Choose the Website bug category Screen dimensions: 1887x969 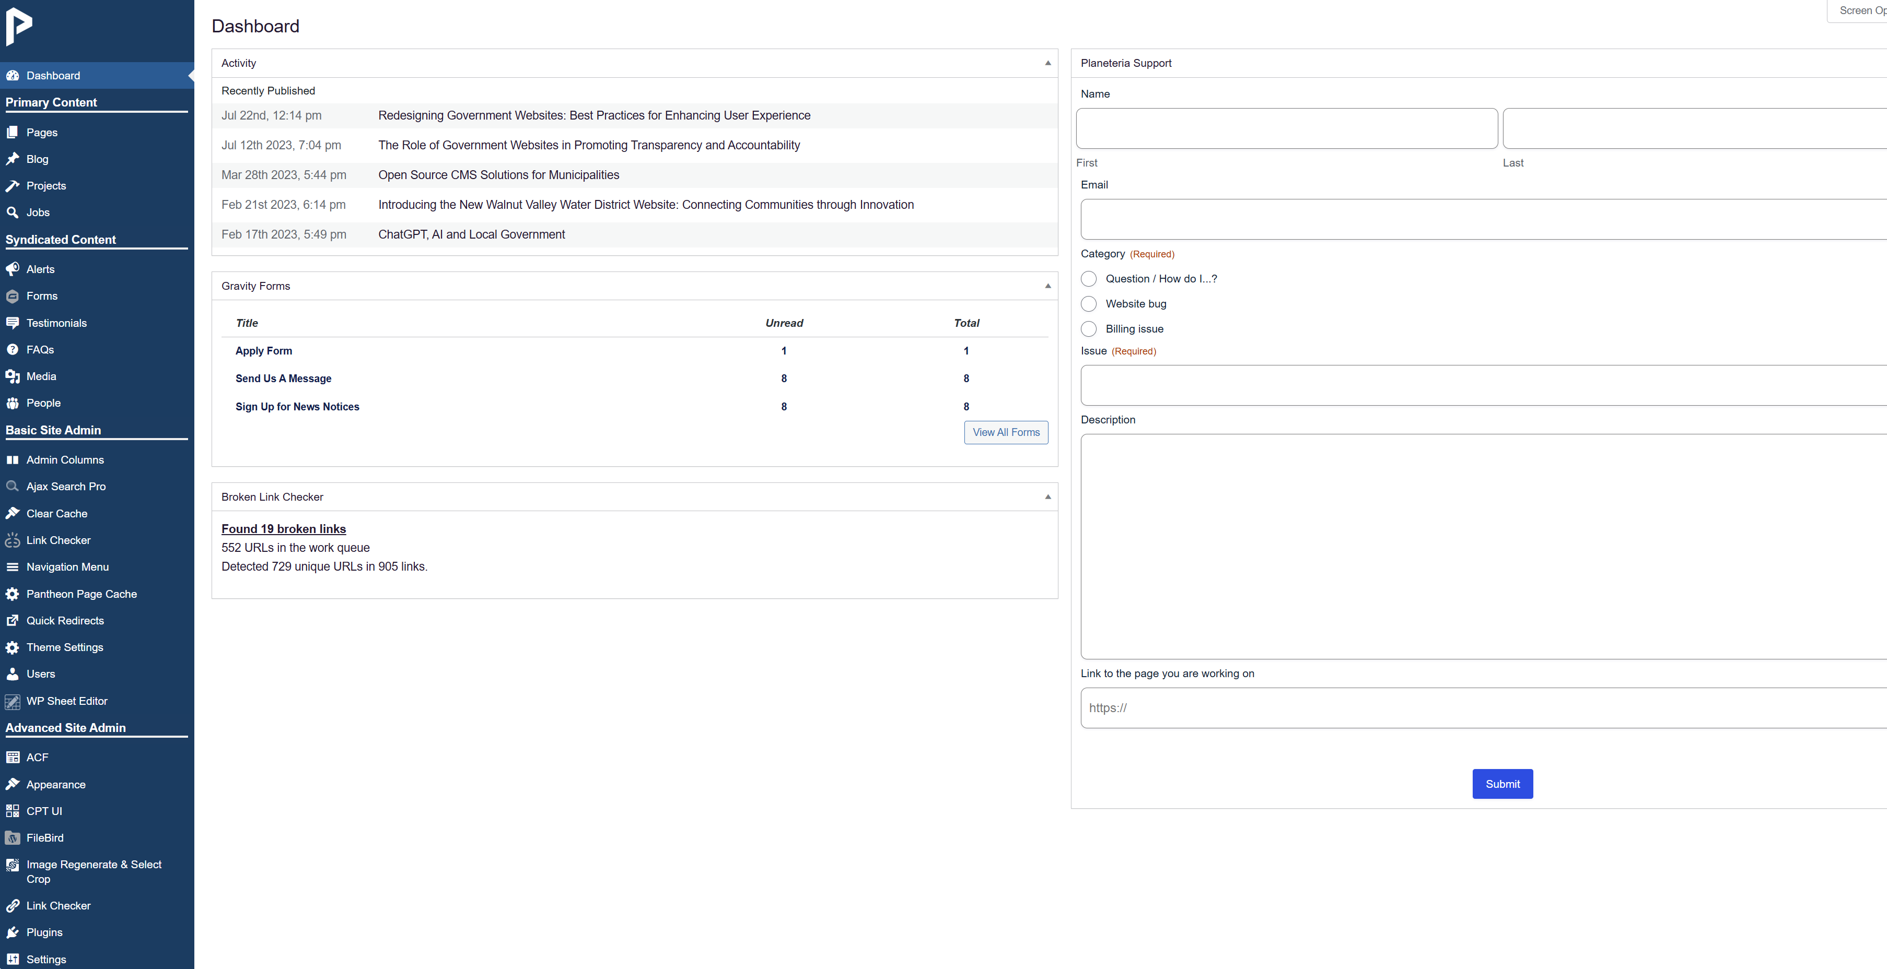tap(1089, 304)
